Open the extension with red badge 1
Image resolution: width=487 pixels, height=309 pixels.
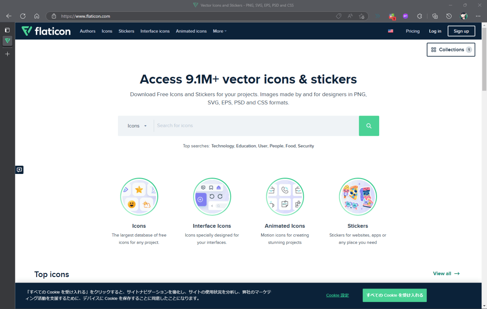click(x=392, y=16)
